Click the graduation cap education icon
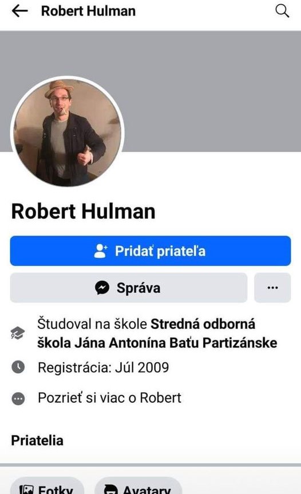This screenshot has width=301, height=494. click(18, 333)
